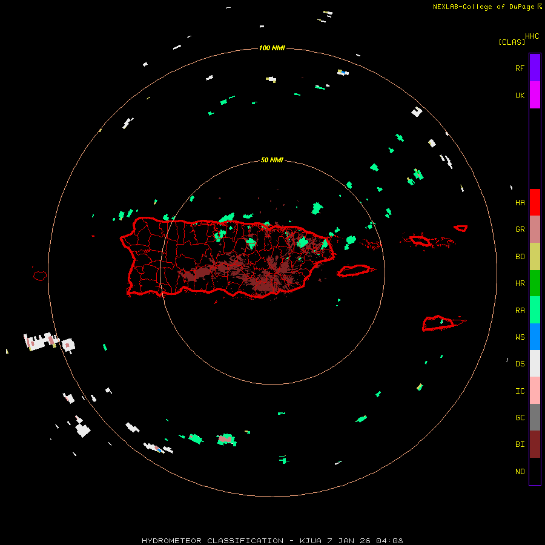The image size is (545, 545).
Task: Click the GR legend label
Action: (x=520, y=230)
